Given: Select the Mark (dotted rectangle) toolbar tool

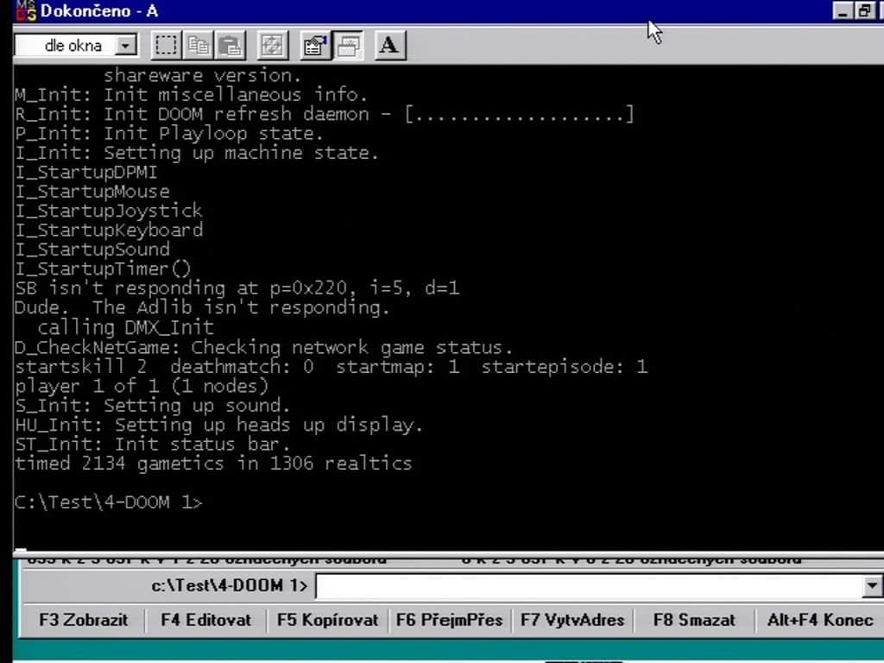Looking at the screenshot, I should tap(166, 45).
